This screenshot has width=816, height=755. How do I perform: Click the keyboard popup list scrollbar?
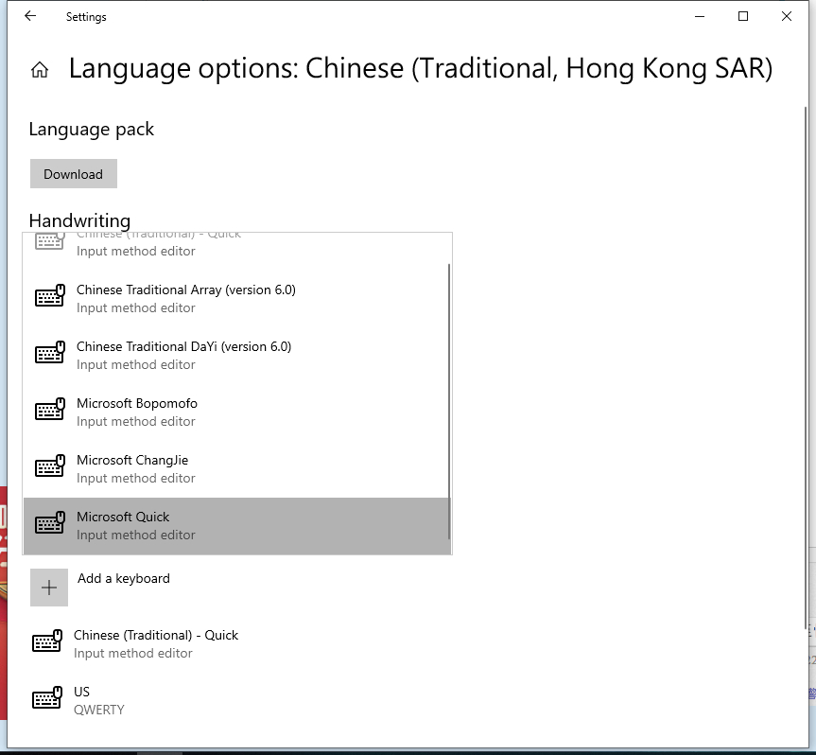[x=448, y=401]
